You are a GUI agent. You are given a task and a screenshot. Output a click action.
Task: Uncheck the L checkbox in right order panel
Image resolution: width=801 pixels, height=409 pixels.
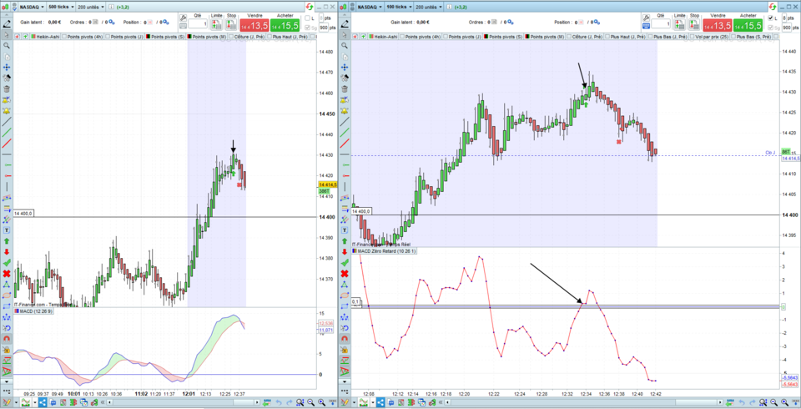pos(771,18)
